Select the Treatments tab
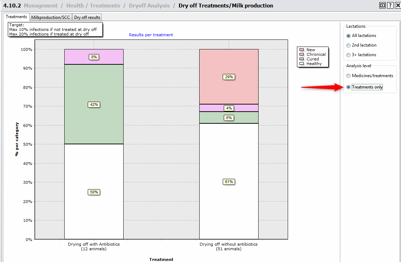The height and width of the screenshot is (262, 401). tap(16, 17)
